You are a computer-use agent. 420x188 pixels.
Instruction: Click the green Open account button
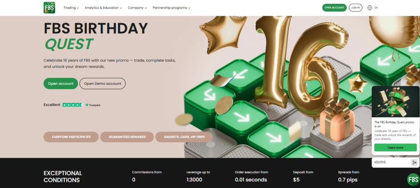[61, 84]
